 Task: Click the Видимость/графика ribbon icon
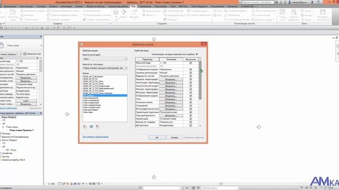pyautogui.click(x=22, y=11)
